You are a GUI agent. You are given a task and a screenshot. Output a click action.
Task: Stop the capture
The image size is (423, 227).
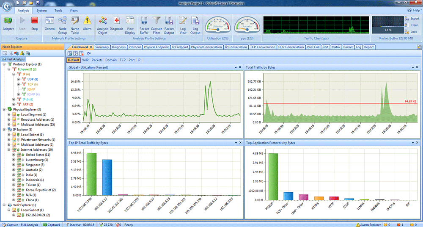coord(35,24)
